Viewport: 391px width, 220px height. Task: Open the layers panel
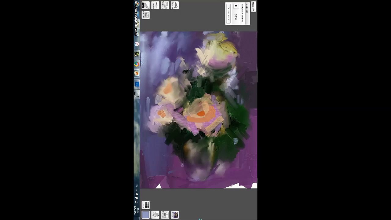175,215
